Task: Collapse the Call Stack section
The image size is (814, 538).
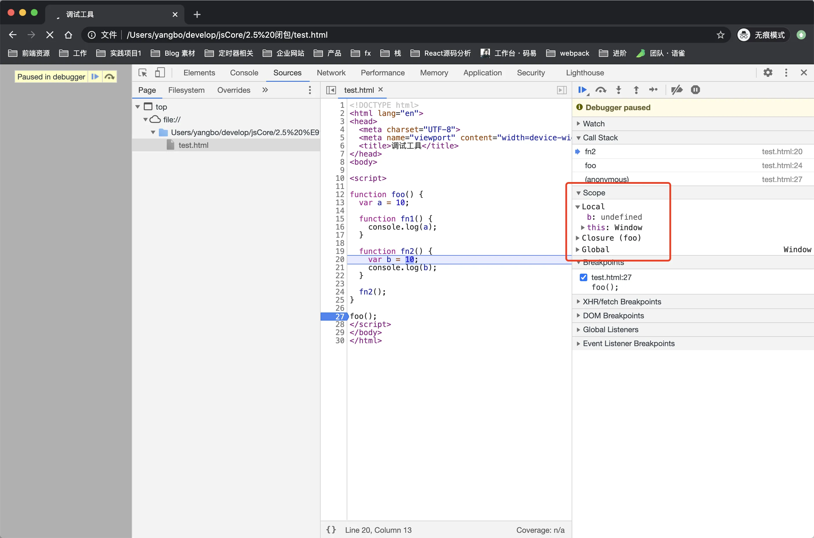Action: [x=693, y=138]
